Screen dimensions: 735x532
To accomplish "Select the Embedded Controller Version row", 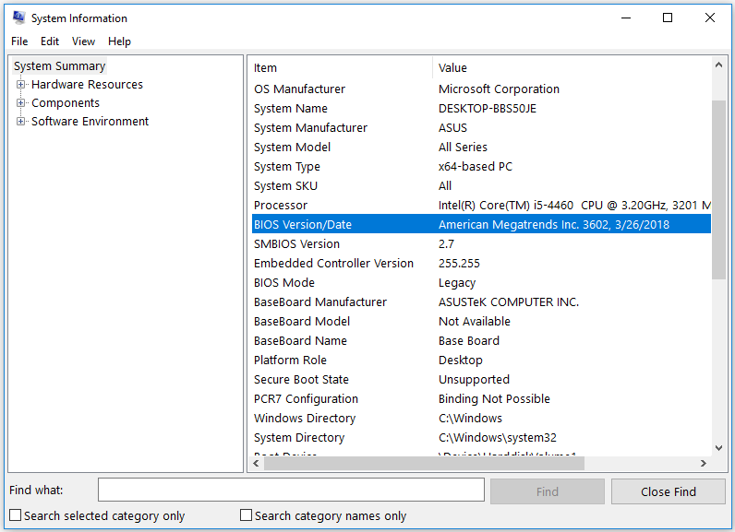I will pyautogui.click(x=481, y=263).
